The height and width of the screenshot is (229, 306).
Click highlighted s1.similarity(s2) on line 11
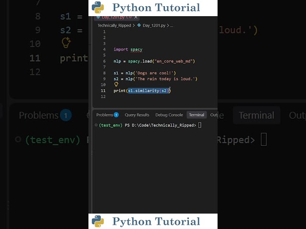tap(148, 91)
